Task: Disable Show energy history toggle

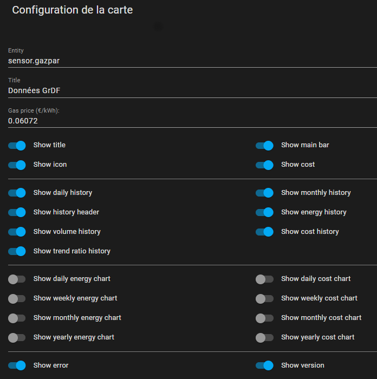Action: tap(264, 213)
